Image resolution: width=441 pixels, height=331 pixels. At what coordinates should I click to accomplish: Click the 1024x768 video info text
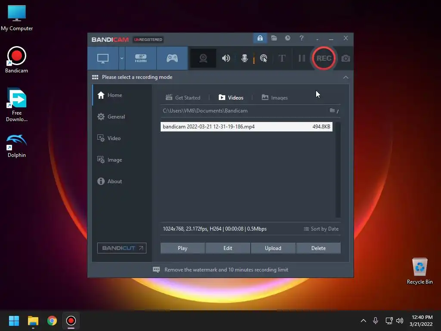coord(214,229)
